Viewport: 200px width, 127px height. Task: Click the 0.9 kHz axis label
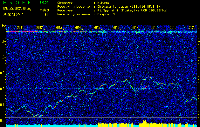coord(3,73)
